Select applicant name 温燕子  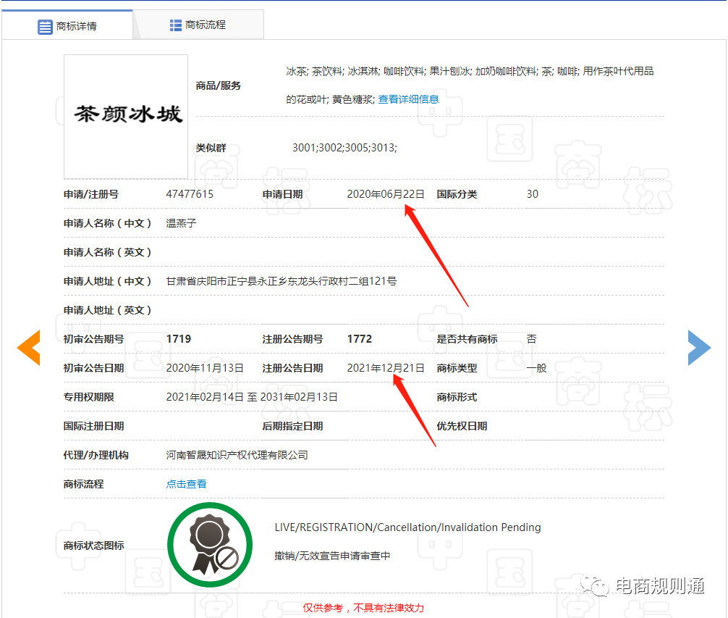pyautogui.click(x=181, y=223)
